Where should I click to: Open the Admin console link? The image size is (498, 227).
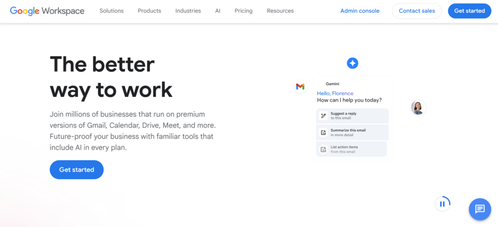[x=360, y=11]
